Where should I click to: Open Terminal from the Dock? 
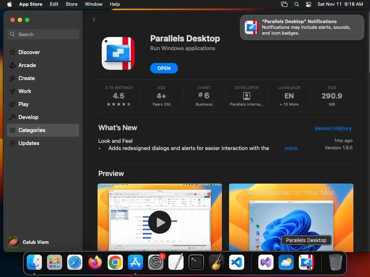pyautogui.click(x=196, y=262)
